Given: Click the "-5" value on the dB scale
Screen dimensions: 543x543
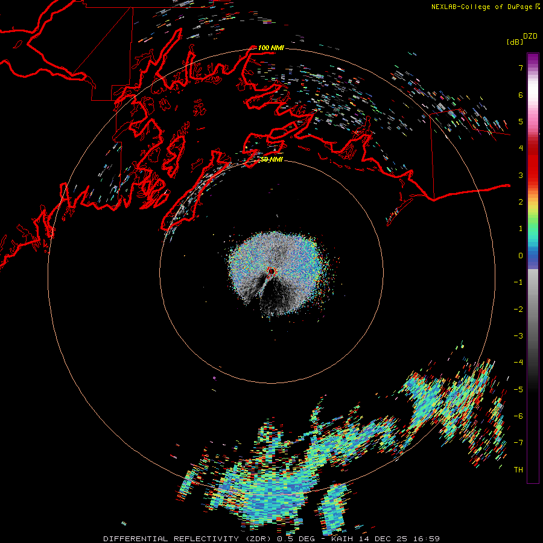Looking at the screenshot, I should 518,390.
